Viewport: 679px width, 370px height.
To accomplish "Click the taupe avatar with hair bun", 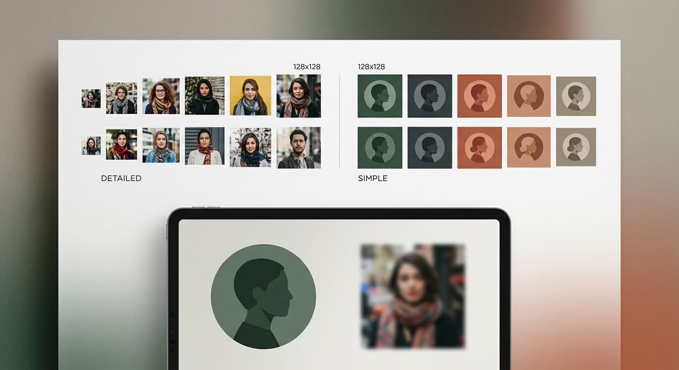I will [576, 147].
